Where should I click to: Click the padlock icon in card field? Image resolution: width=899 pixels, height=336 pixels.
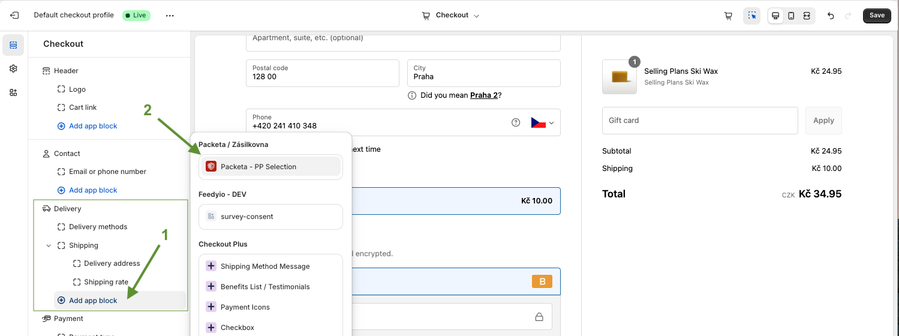[539, 317]
